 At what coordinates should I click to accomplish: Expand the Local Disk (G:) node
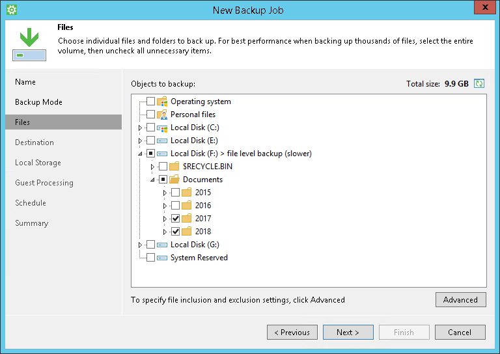(x=140, y=245)
